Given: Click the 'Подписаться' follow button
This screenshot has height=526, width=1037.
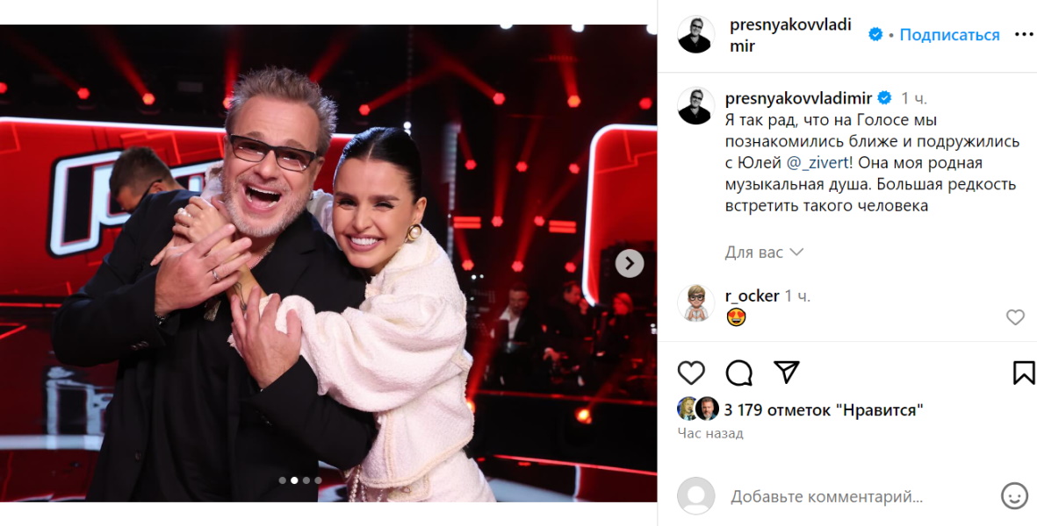Looking at the screenshot, I should (x=950, y=35).
